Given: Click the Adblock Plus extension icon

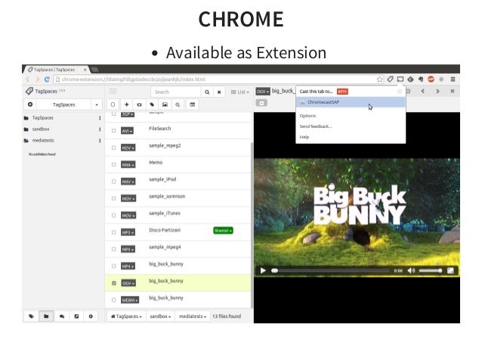Looking at the screenshot, I should point(431,79).
